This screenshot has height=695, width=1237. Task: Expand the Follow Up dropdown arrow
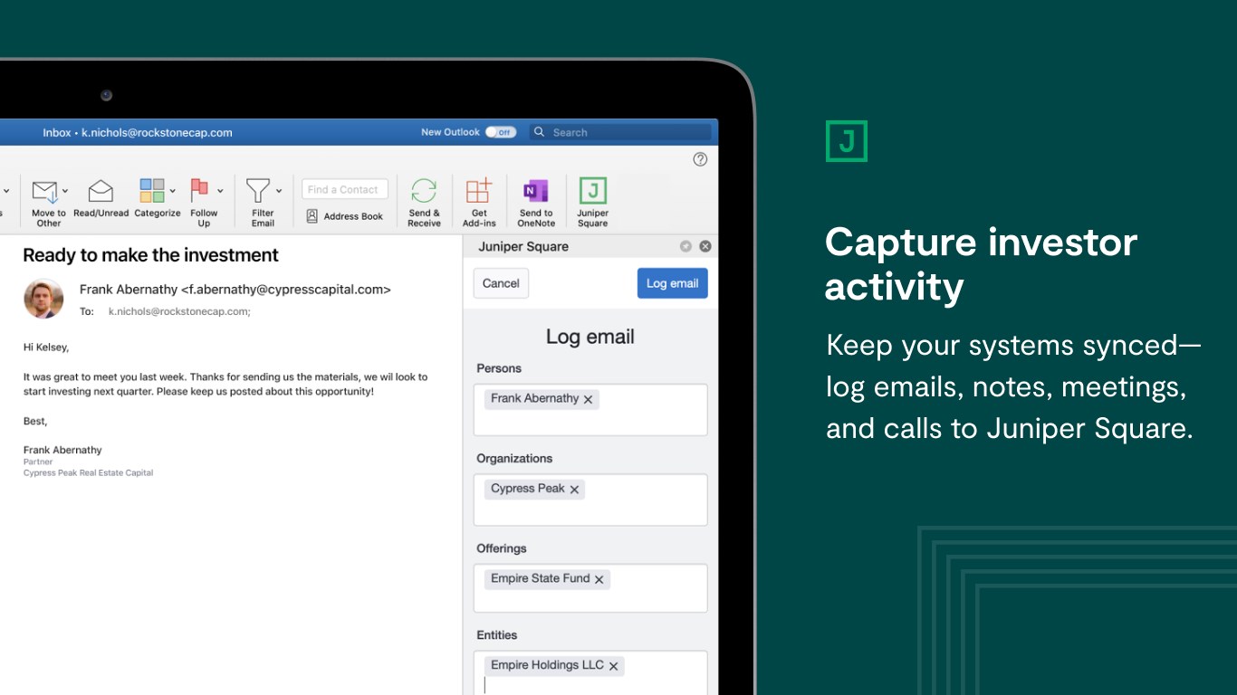(x=220, y=192)
